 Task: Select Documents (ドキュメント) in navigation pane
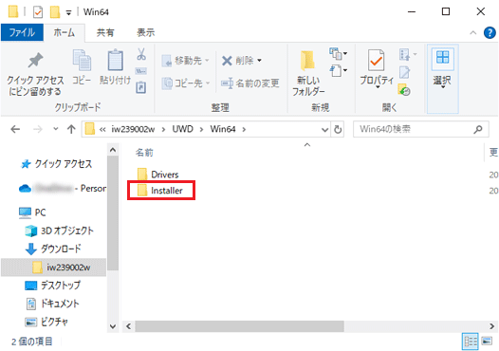point(52,304)
